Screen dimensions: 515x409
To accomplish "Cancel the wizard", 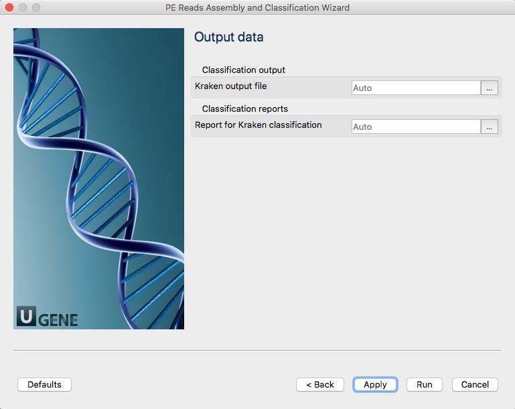I will 475,384.
